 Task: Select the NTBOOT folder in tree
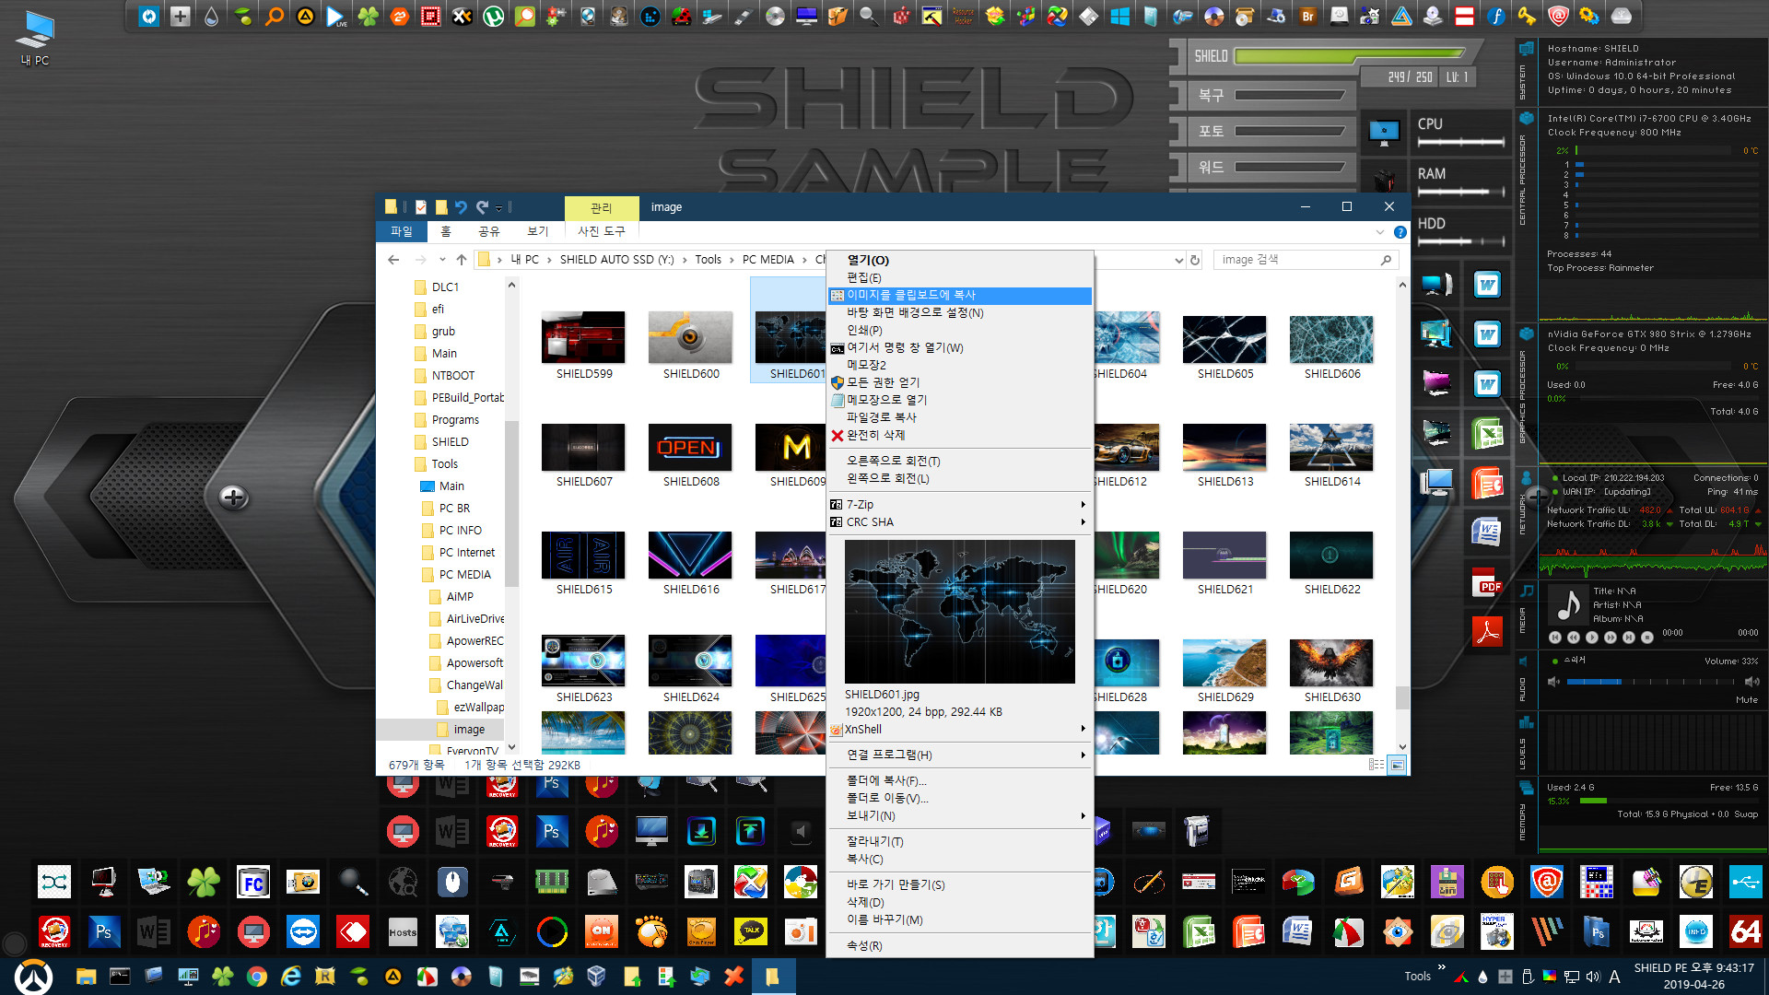click(453, 376)
